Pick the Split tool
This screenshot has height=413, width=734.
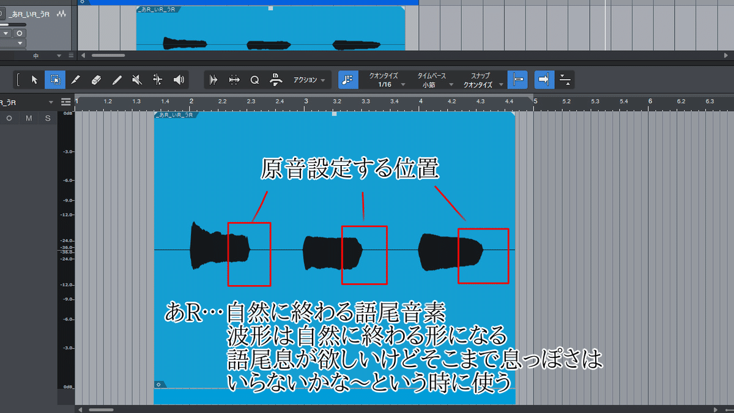pos(74,80)
